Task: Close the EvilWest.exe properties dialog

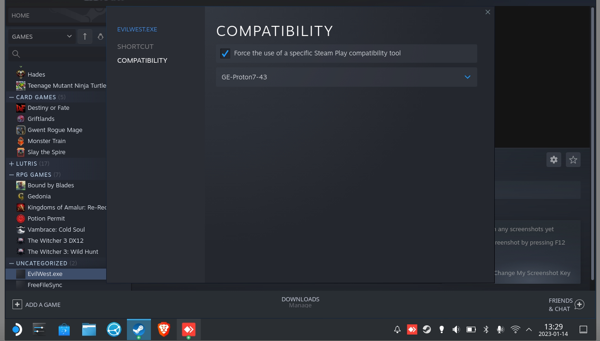Action: [x=488, y=12]
